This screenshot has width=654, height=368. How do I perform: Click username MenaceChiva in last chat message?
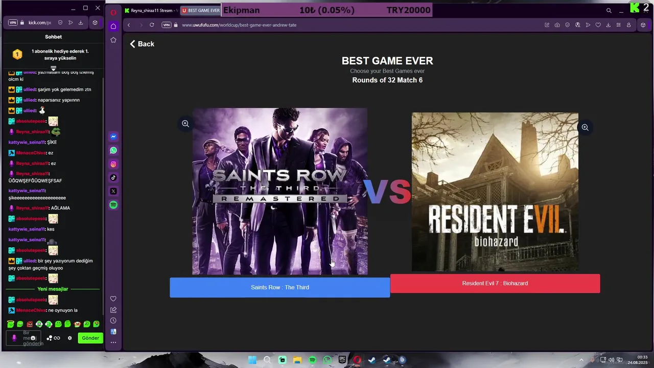[31, 310]
